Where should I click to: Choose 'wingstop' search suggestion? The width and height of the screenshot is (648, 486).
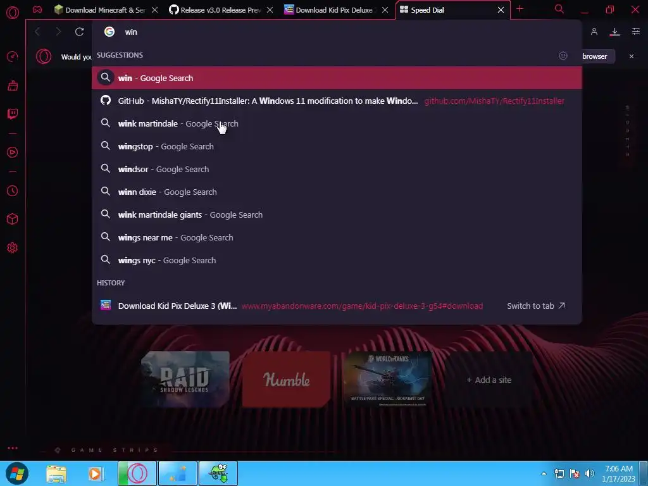point(337,146)
